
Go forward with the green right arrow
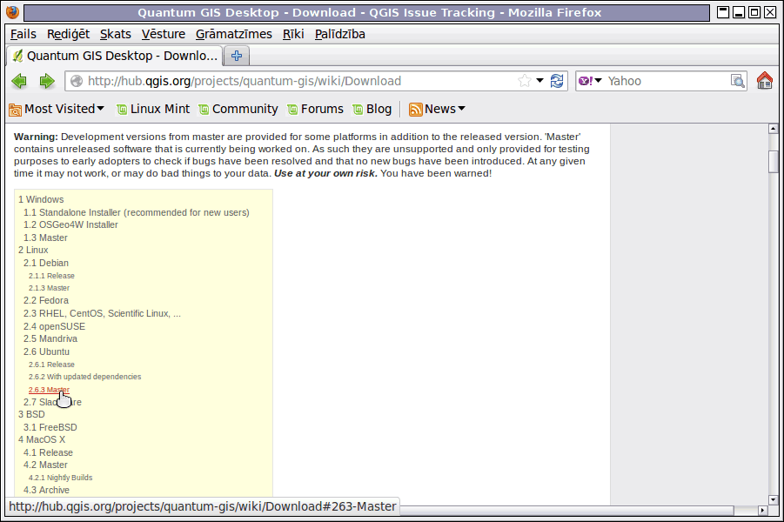46,81
